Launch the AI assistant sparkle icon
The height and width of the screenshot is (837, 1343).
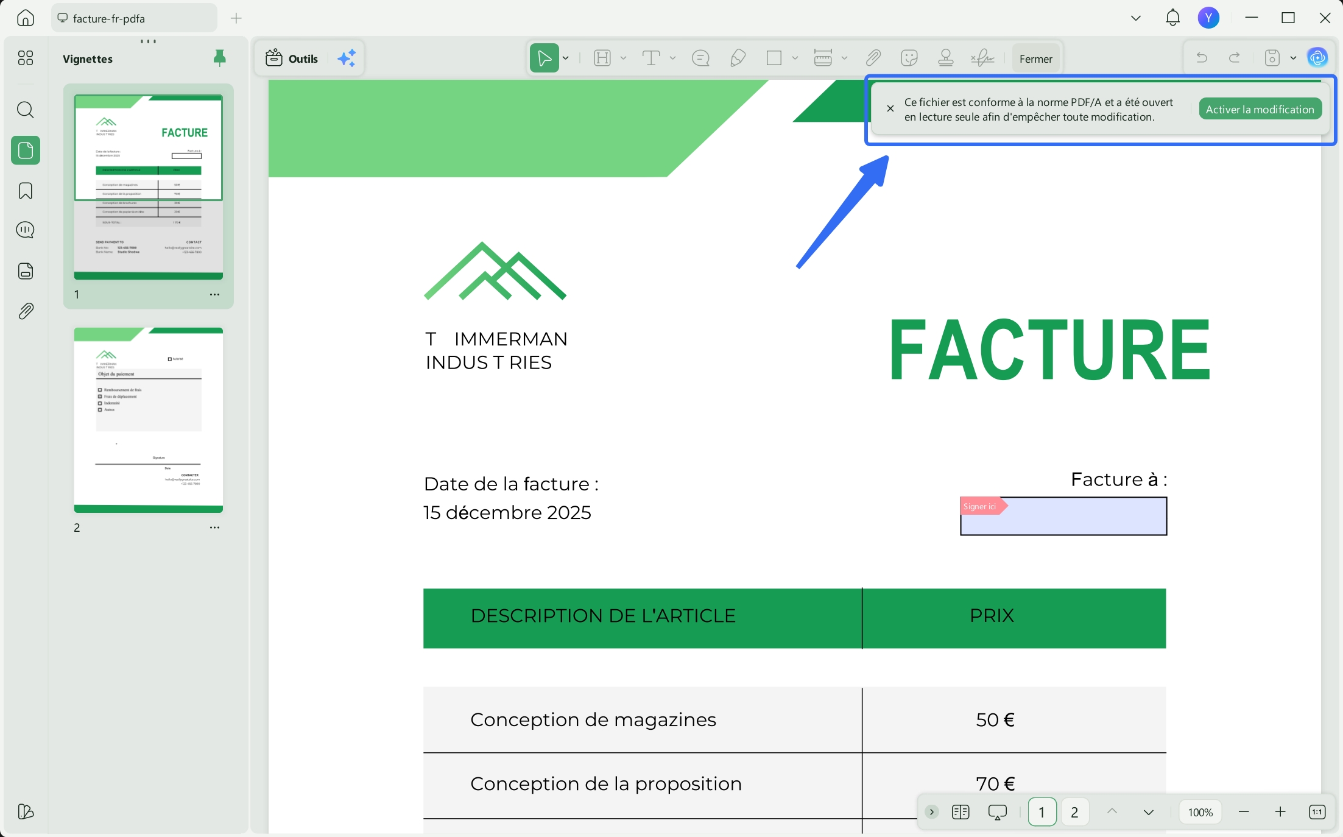click(347, 58)
